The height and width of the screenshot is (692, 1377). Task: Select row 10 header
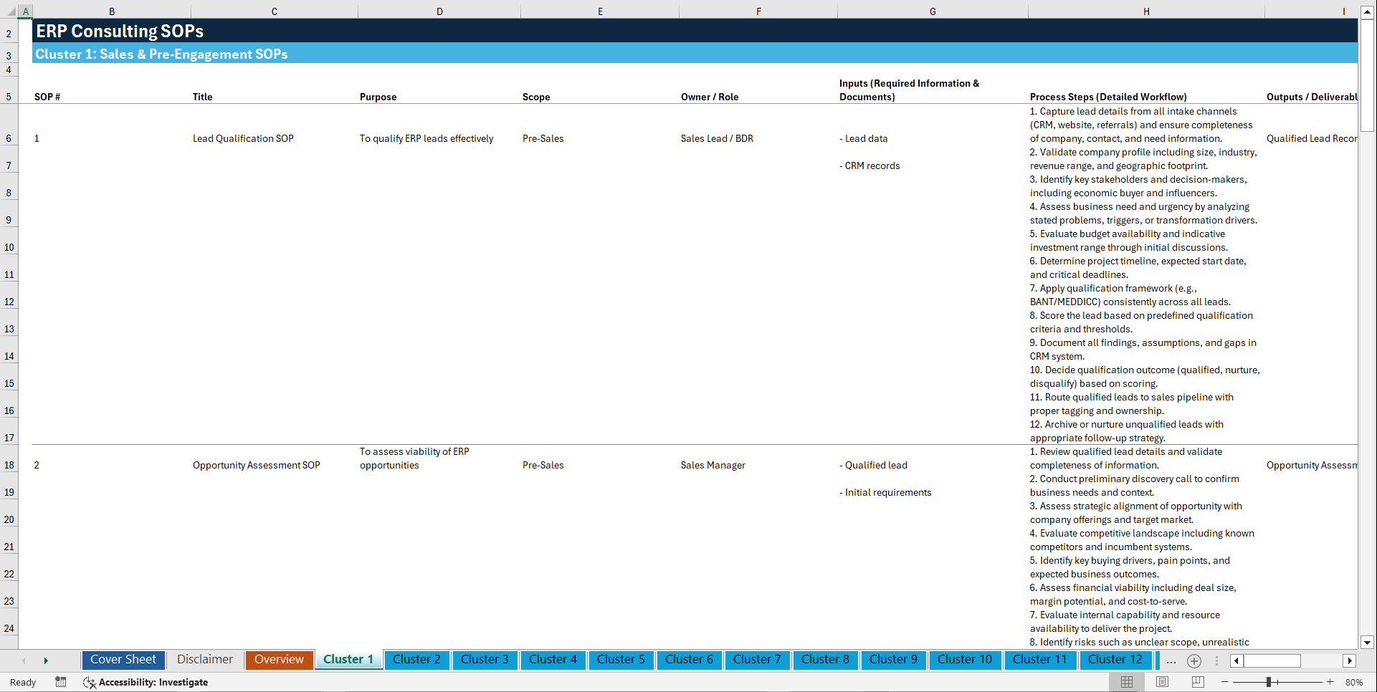[x=9, y=246]
